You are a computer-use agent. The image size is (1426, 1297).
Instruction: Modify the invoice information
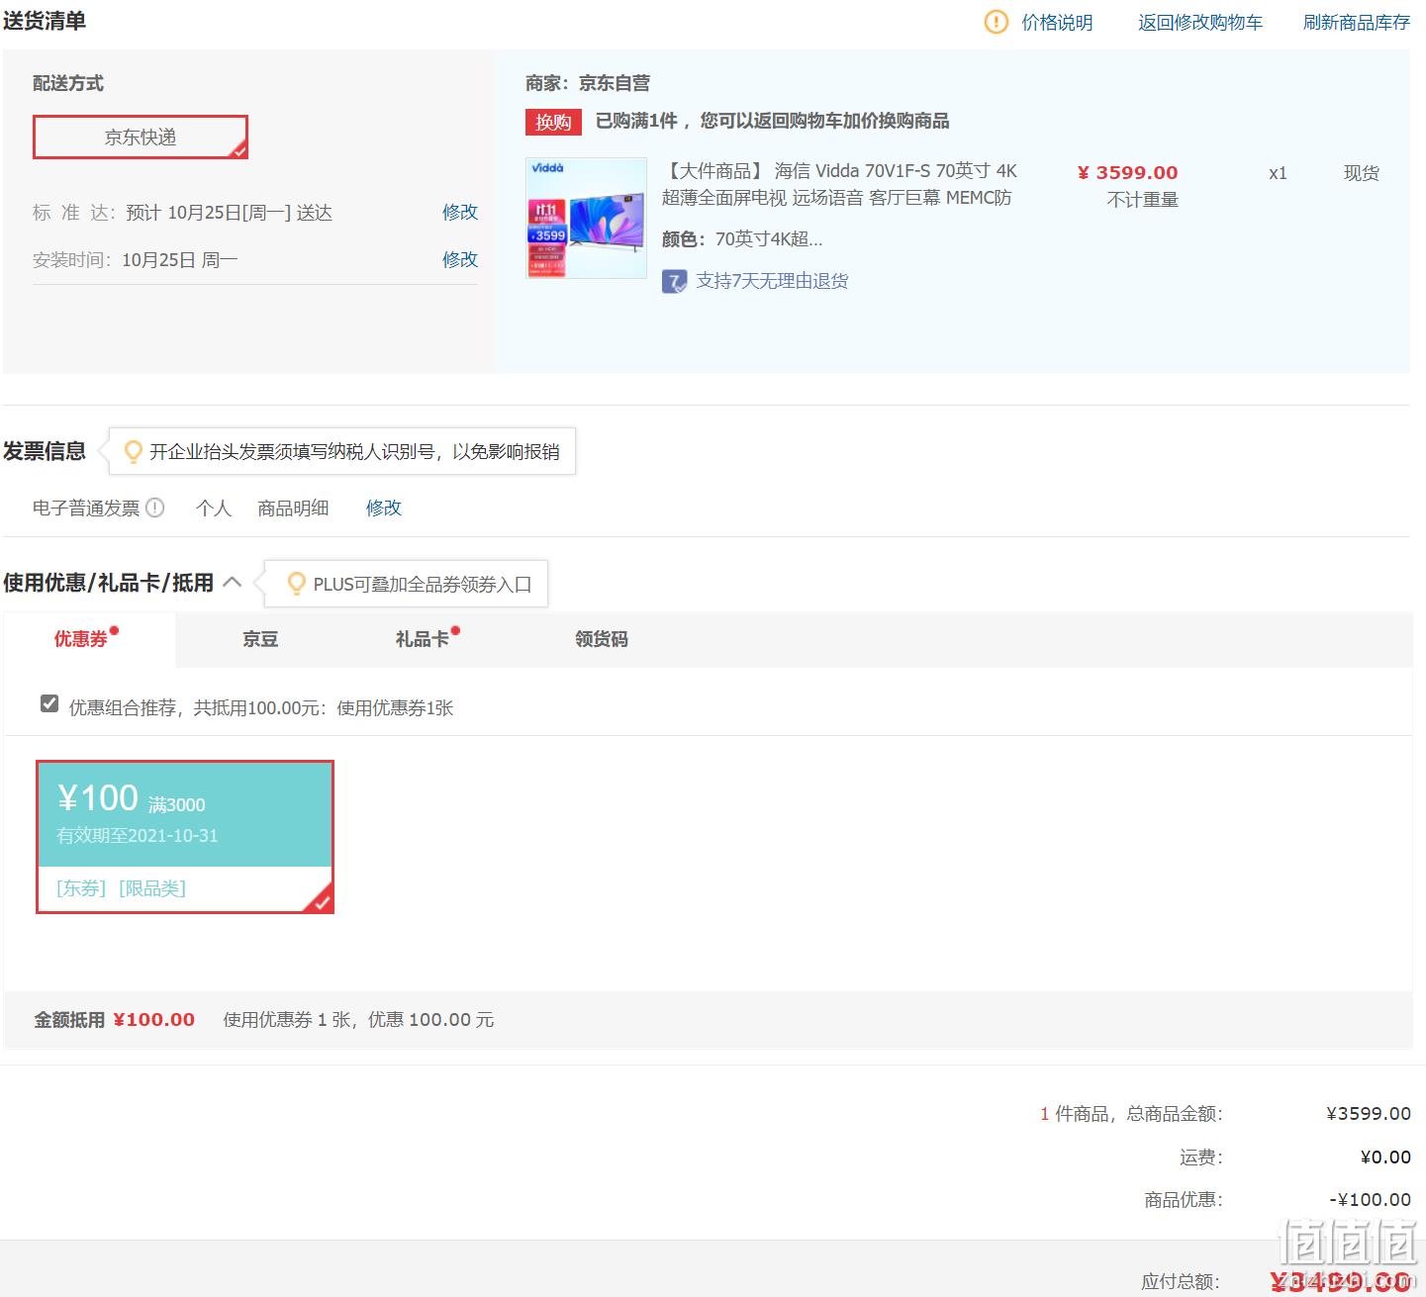tap(384, 508)
